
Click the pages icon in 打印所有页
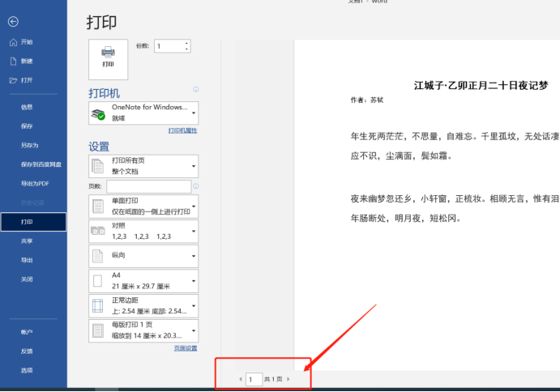click(x=98, y=166)
